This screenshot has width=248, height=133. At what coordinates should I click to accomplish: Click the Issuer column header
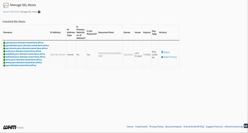pos(138,32)
